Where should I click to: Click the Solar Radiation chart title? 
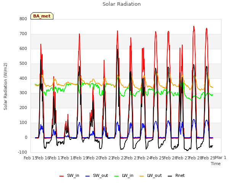tap(122, 4)
